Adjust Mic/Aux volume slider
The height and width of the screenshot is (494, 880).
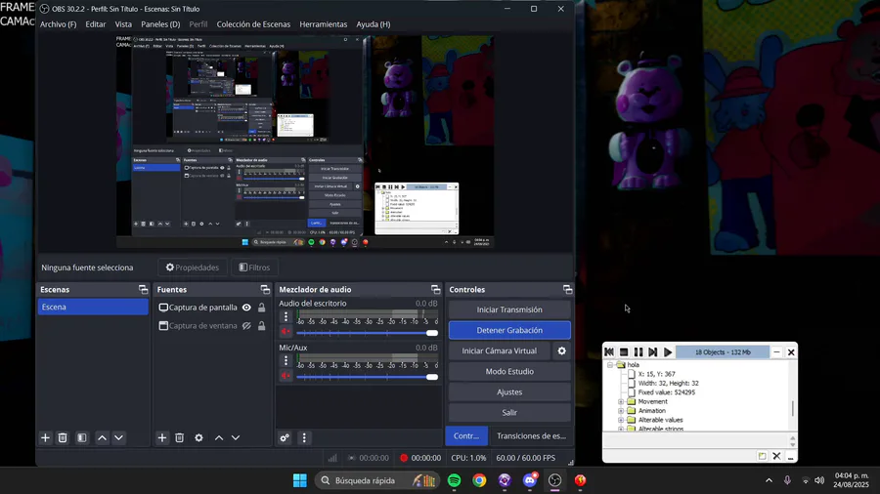coord(367,377)
